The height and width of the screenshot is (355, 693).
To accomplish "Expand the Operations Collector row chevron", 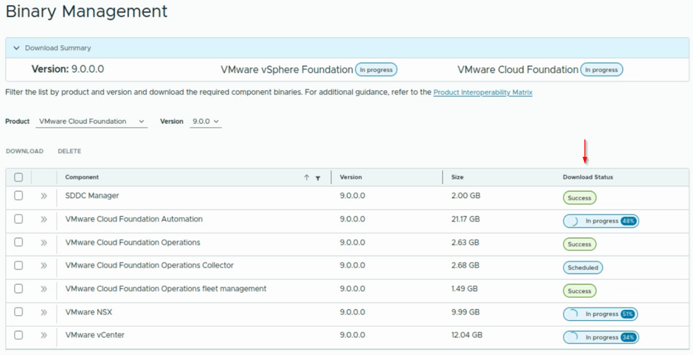I will (43, 266).
